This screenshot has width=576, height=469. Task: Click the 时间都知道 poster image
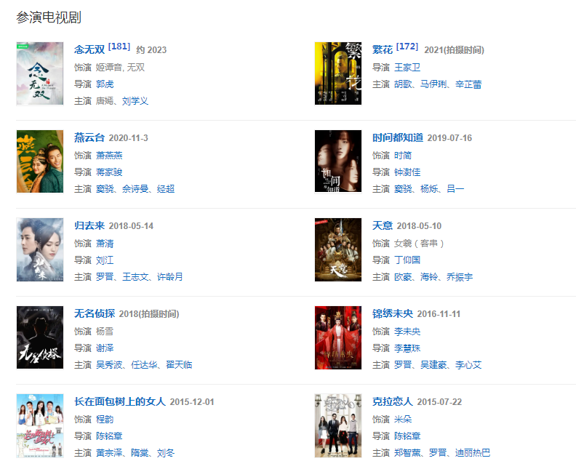point(338,161)
